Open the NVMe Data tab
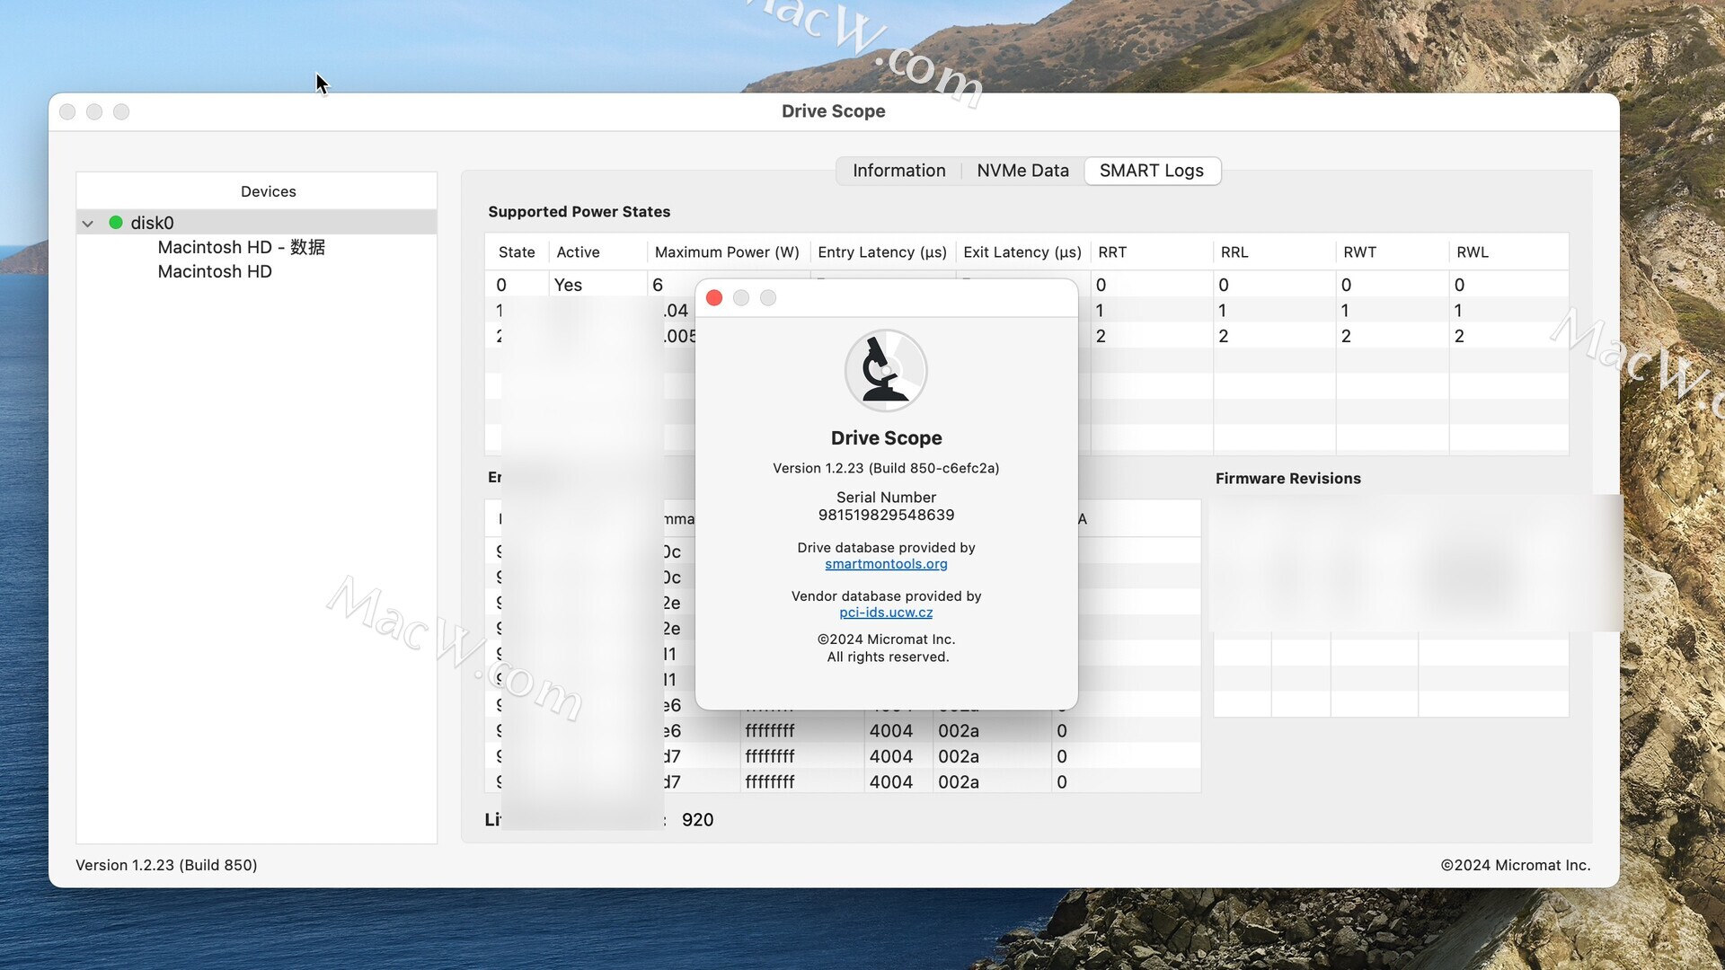Viewport: 1725px width, 970px height. point(1022,171)
